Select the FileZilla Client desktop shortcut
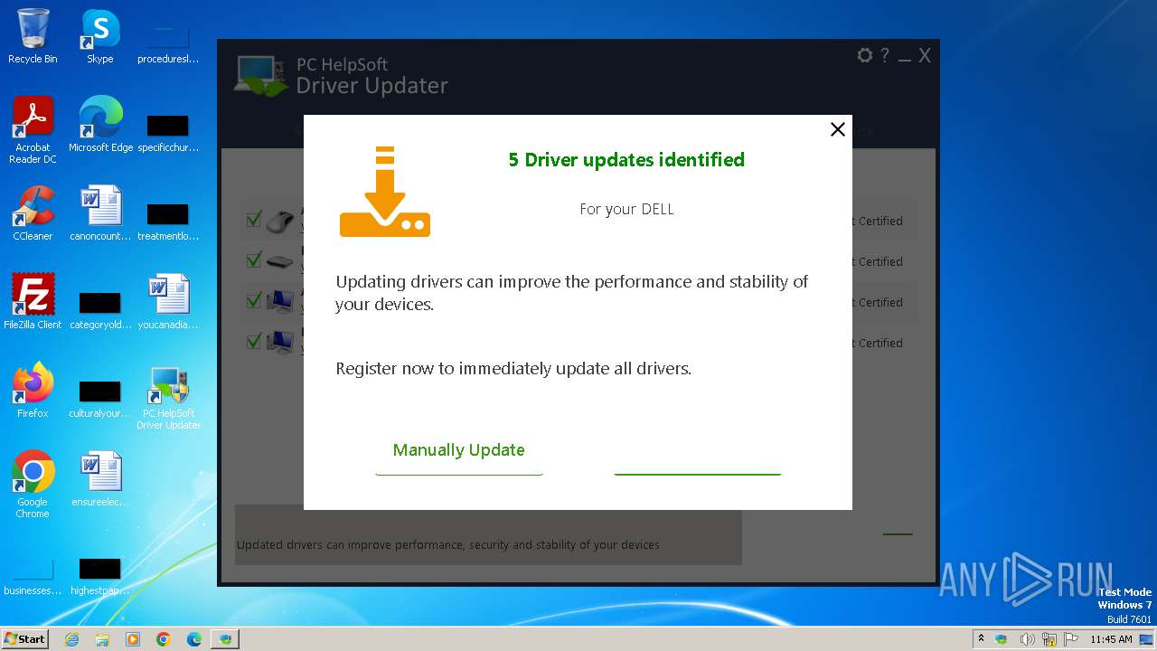Viewport: 1157px width, 651px height. pos(33,302)
